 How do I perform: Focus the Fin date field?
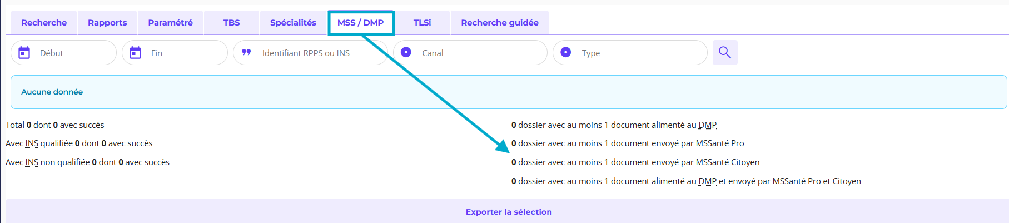tap(183, 53)
